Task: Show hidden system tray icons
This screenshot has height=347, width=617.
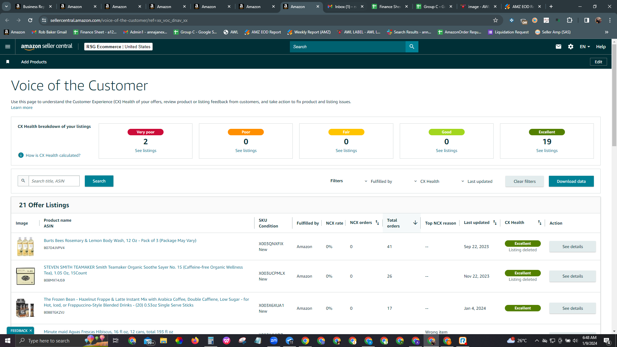Action: click(x=537, y=341)
